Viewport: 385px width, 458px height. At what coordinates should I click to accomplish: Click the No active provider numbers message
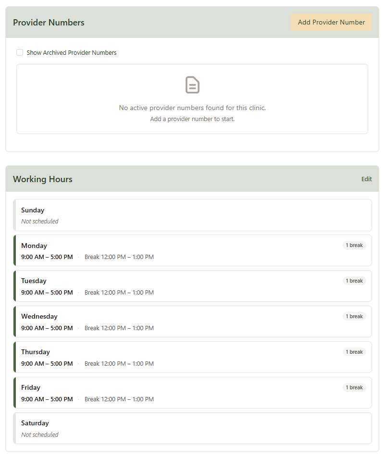[x=192, y=108]
